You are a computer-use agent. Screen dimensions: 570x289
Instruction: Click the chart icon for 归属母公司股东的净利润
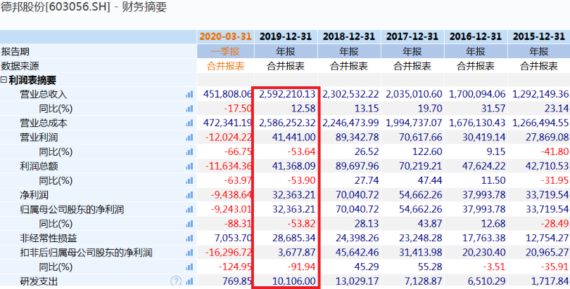pyautogui.click(x=189, y=209)
